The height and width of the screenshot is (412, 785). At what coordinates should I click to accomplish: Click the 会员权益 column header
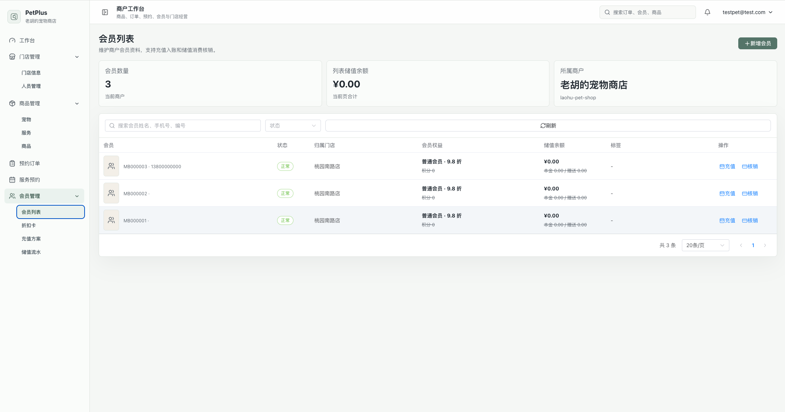[432, 145]
